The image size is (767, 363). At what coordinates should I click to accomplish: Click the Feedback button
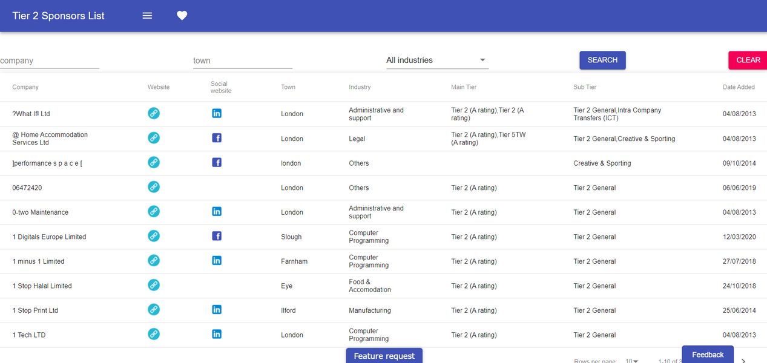707,354
